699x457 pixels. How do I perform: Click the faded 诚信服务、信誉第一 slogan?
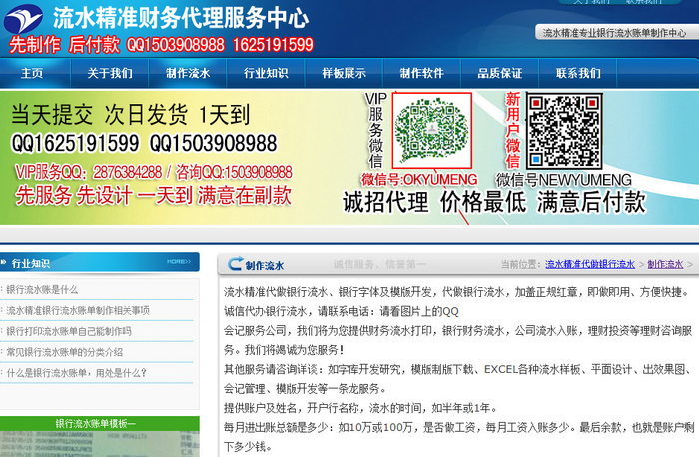[x=379, y=265]
